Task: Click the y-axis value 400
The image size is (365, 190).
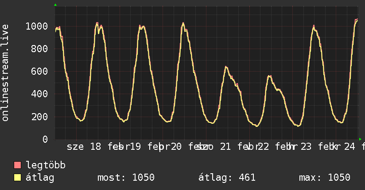Action: click(x=39, y=94)
